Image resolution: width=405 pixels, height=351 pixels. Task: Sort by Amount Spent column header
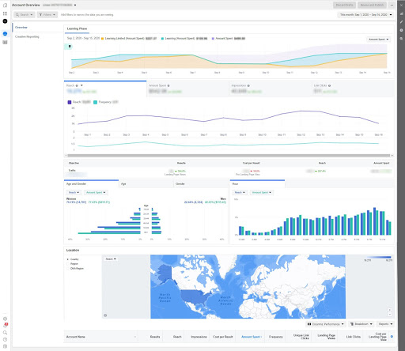point(251,337)
